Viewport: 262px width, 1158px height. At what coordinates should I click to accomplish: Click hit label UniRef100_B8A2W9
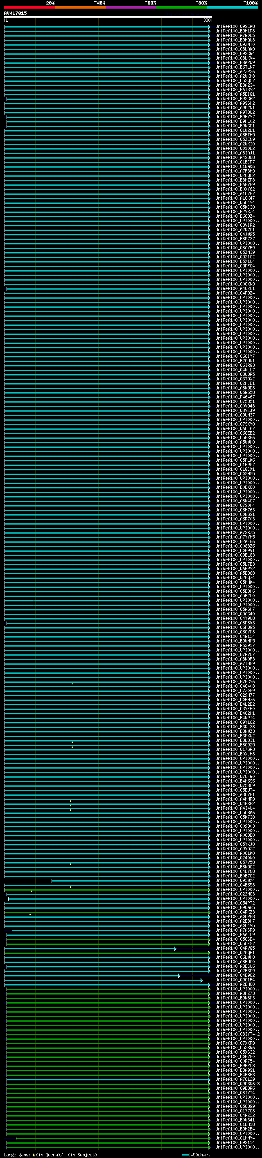click(235, 62)
